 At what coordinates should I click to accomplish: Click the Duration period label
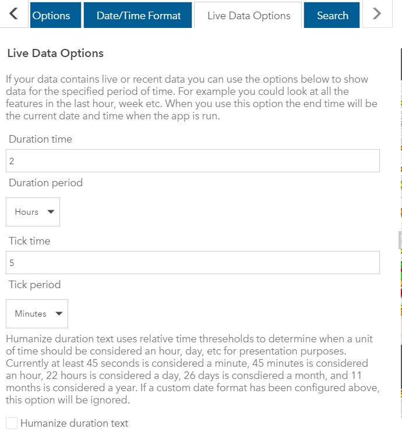(45, 183)
